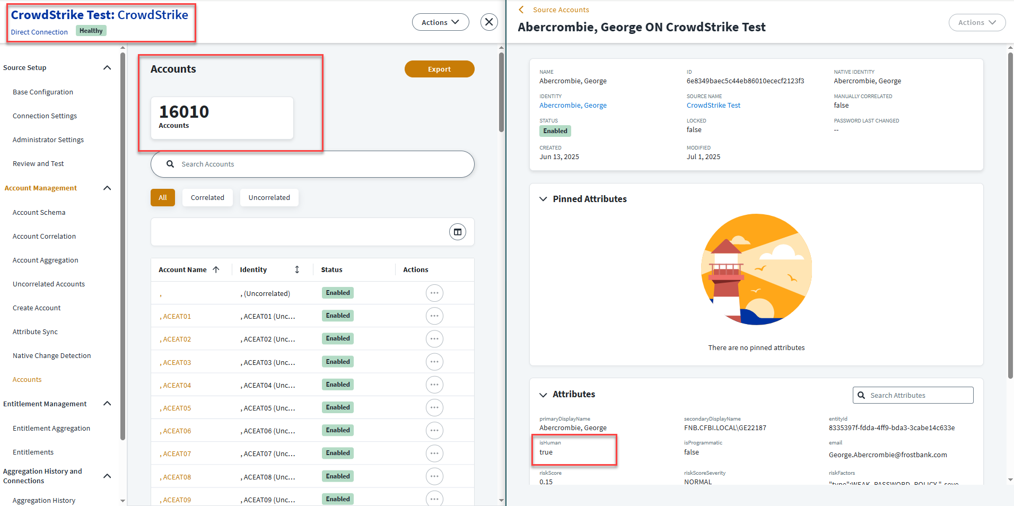This screenshot has width=1014, height=506.
Task: Click the account details scrollbar
Action: point(1010,215)
